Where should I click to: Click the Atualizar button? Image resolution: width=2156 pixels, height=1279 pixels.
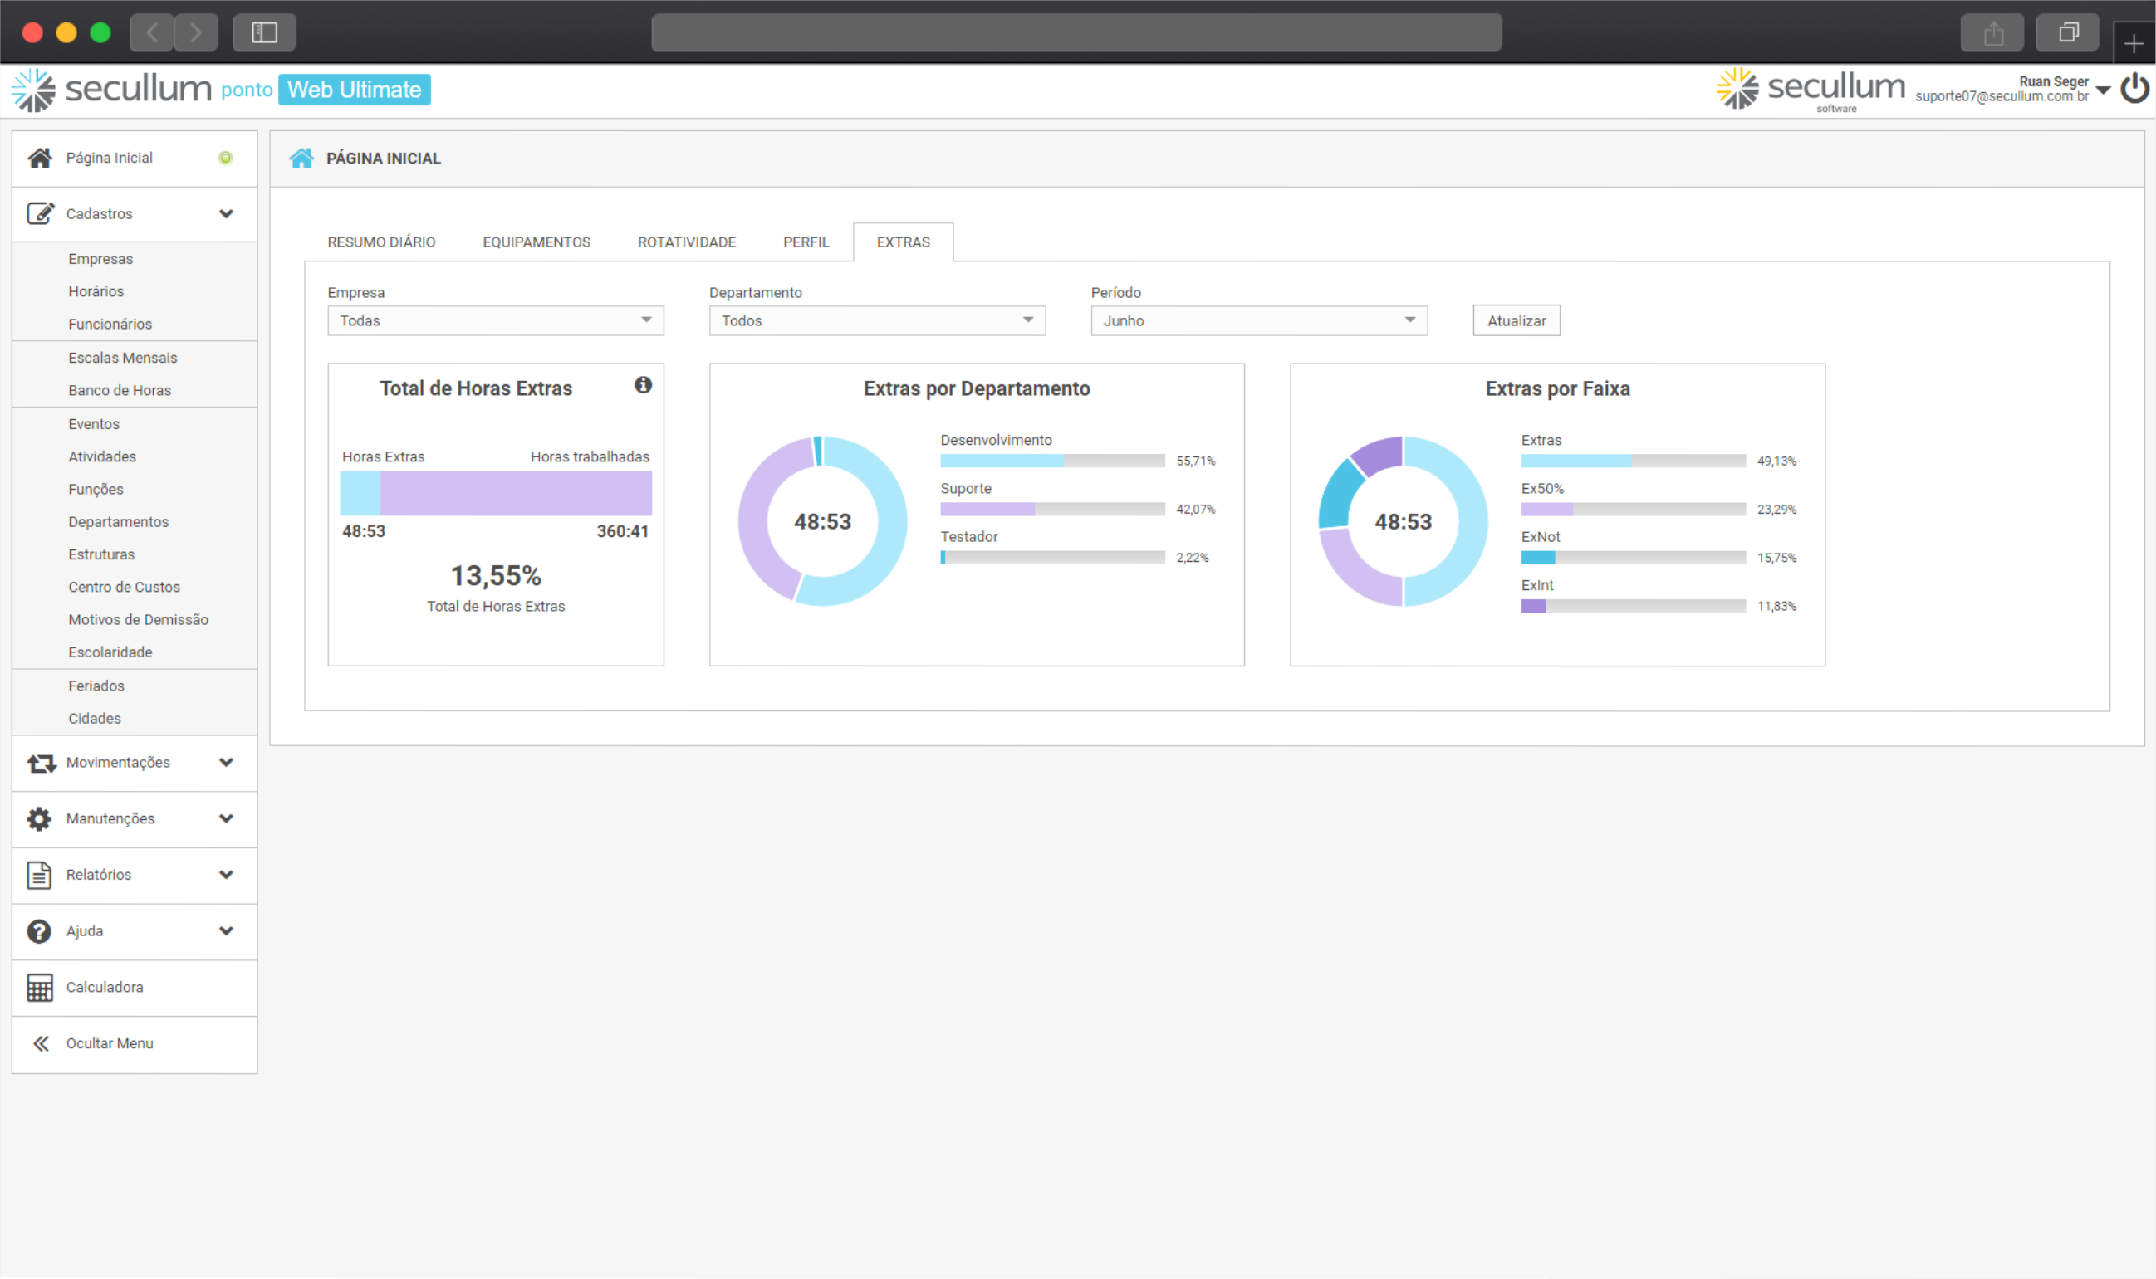pyautogui.click(x=1515, y=320)
